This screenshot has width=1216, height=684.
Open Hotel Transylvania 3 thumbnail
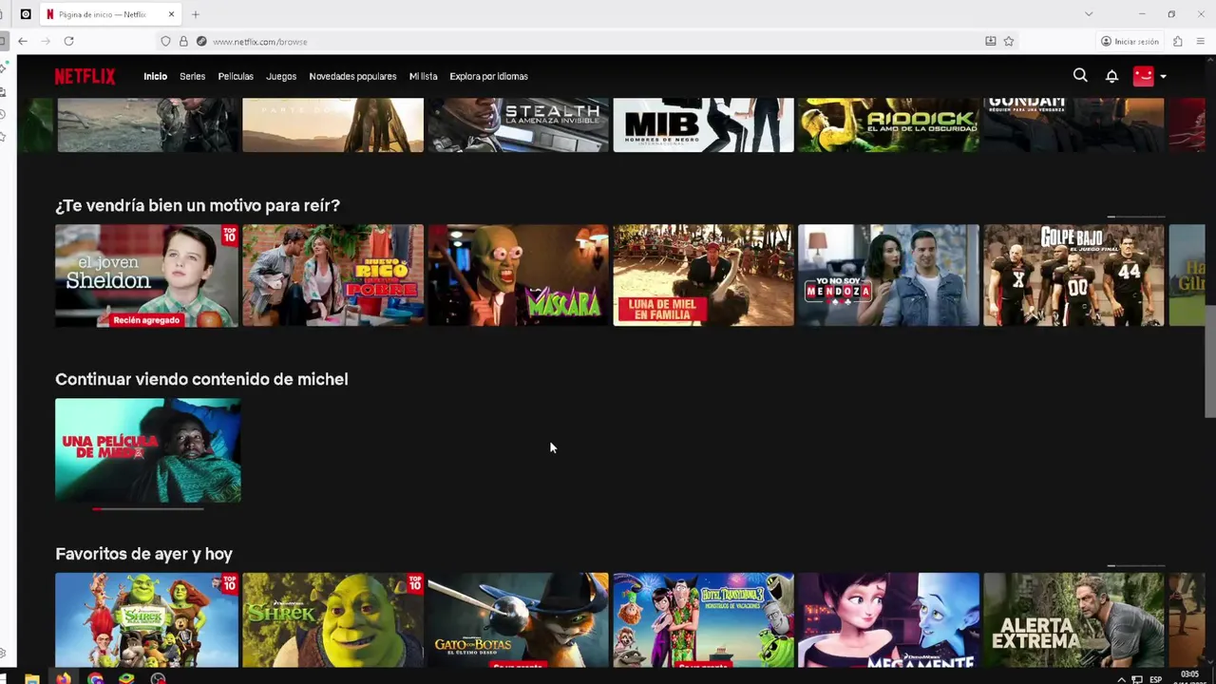coord(703,619)
